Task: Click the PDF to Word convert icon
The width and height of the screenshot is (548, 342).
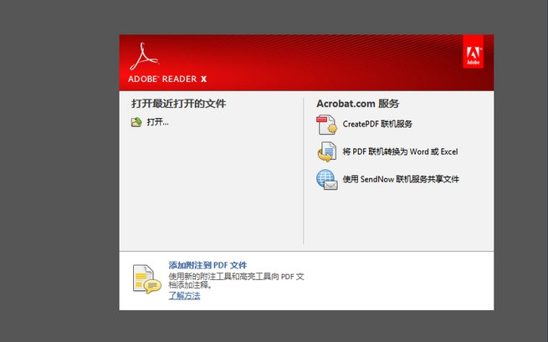Action: click(x=327, y=152)
